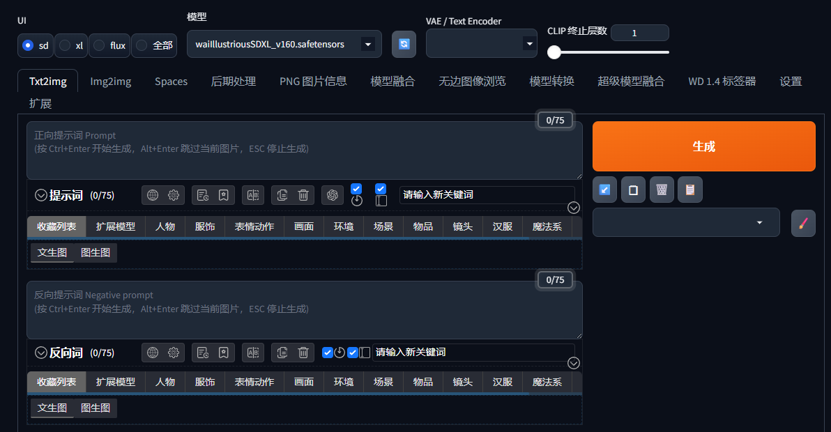Uncheck the first checkbox in 反向词 toolbar
831x432 pixels.
click(x=328, y=353)
